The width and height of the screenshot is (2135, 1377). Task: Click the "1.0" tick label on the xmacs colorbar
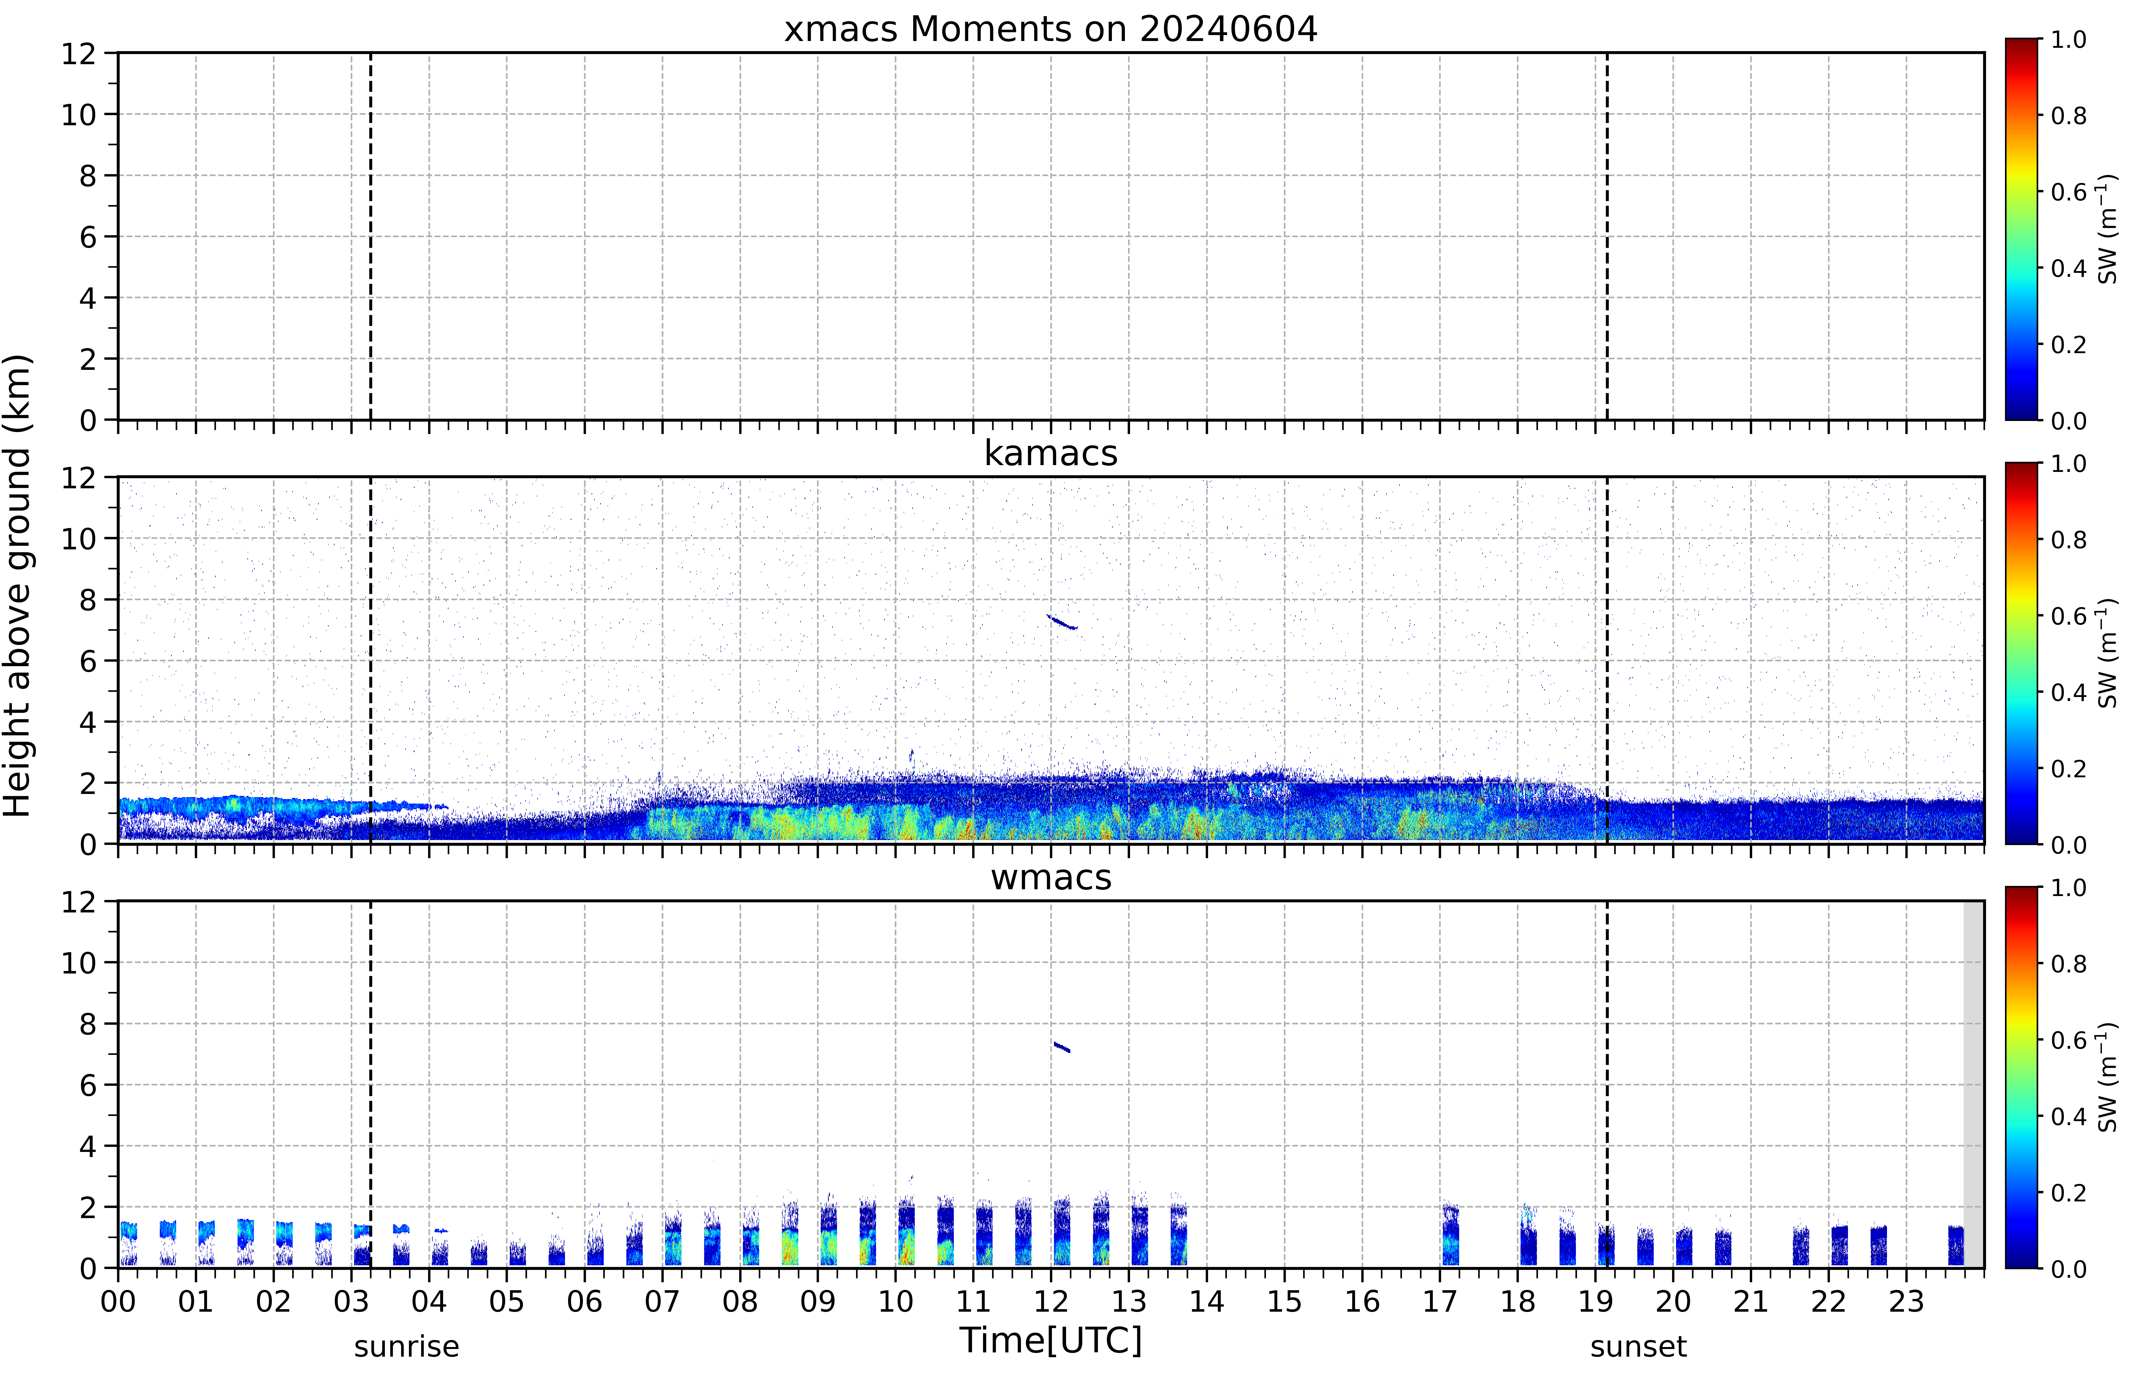pos(2069,39)
